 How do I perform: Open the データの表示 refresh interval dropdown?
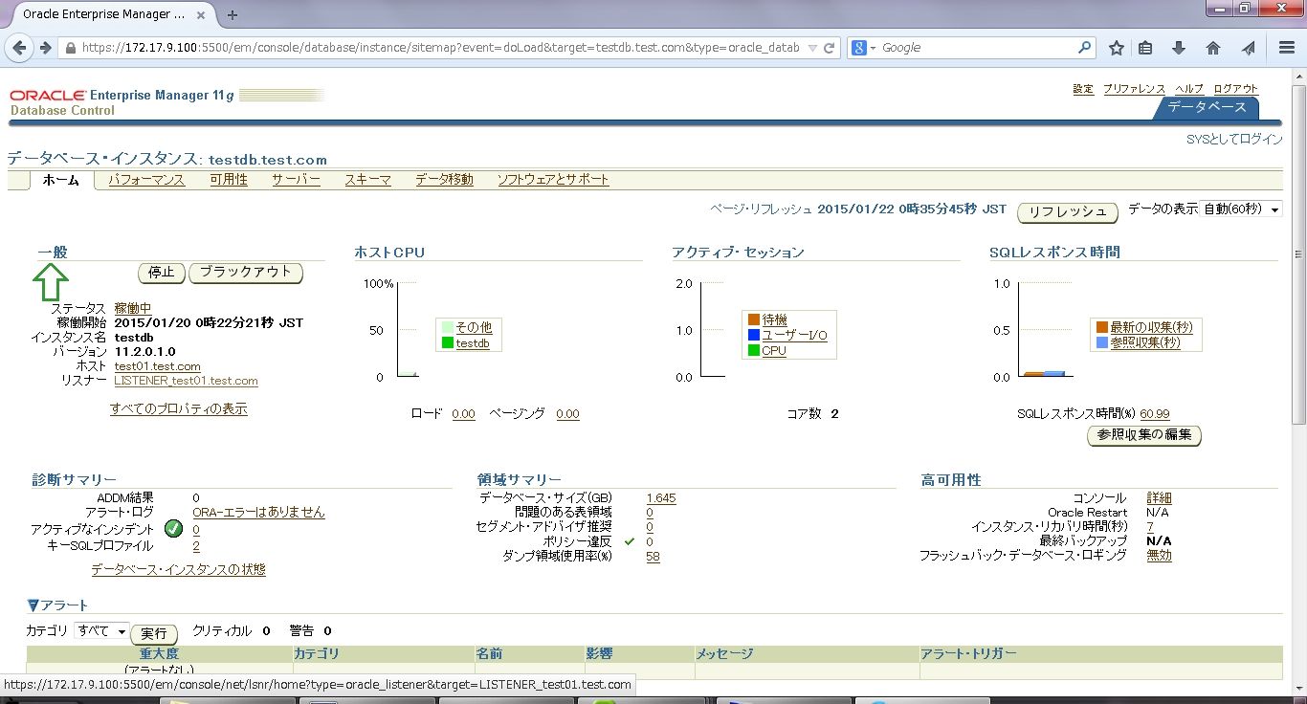click(1242, 209)
